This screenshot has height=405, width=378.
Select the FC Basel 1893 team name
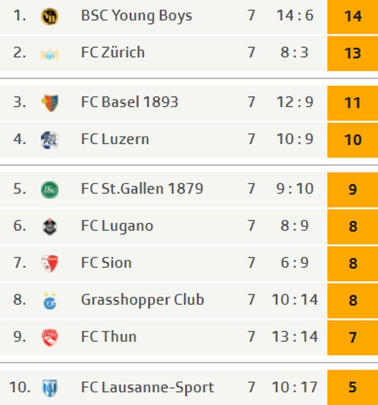point(129,102)
